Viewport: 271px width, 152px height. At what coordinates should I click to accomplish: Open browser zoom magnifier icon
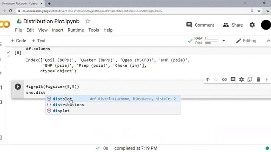(x=252, y=11)
